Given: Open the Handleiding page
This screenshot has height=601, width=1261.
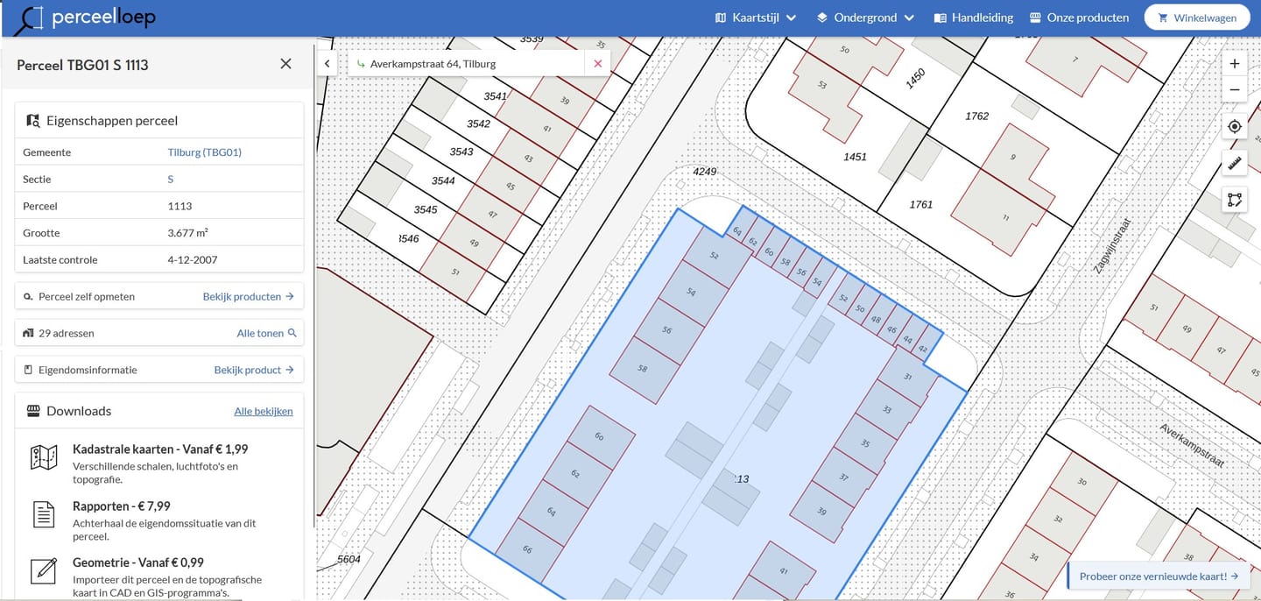Looking at the screenshot, I should pyautogui.click(x=973, y=18).
